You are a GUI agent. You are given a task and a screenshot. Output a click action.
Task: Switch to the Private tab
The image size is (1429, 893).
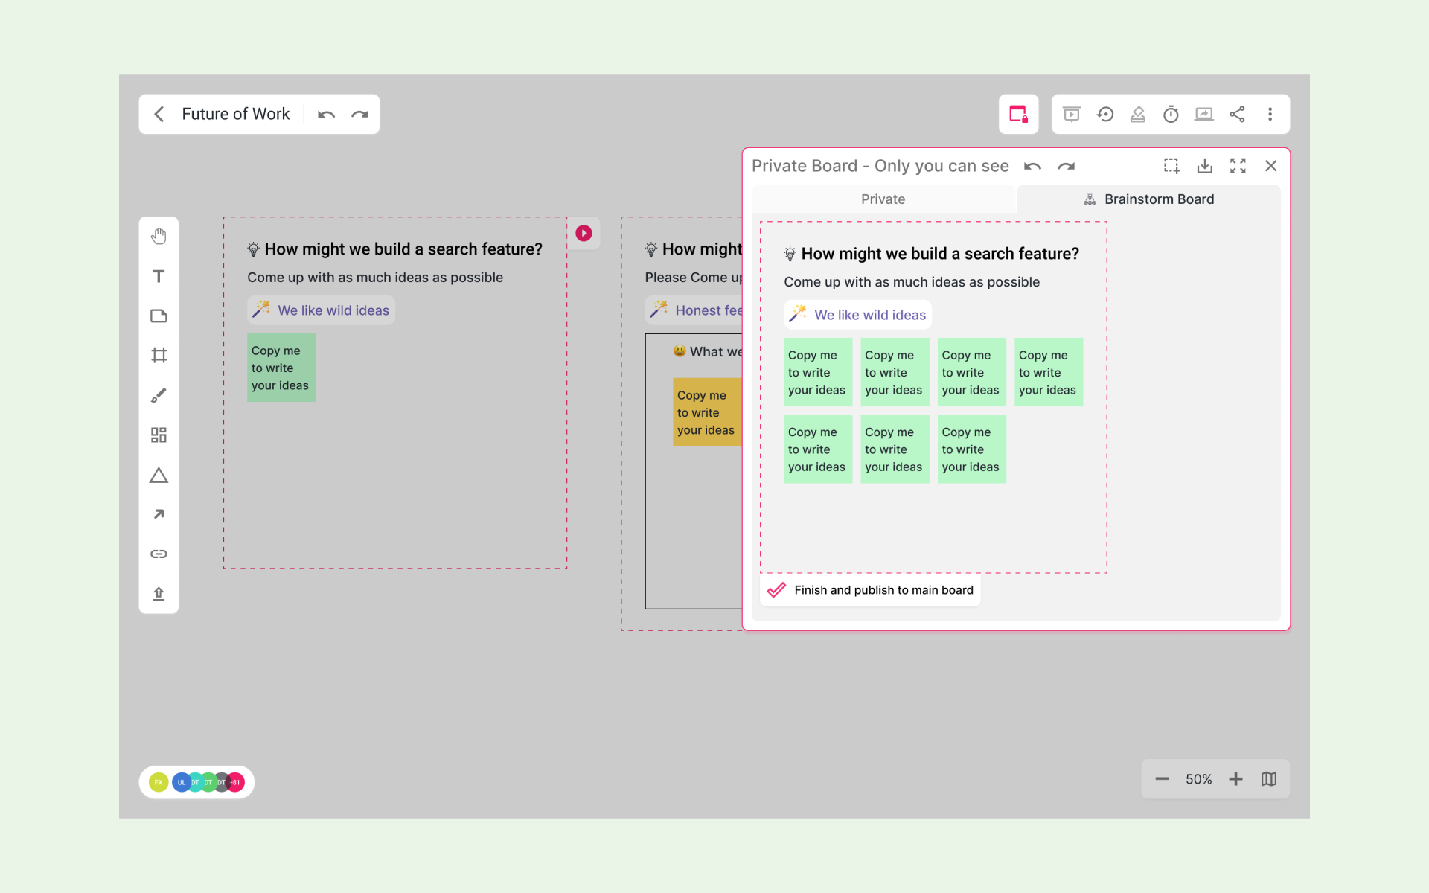(883, 199)
